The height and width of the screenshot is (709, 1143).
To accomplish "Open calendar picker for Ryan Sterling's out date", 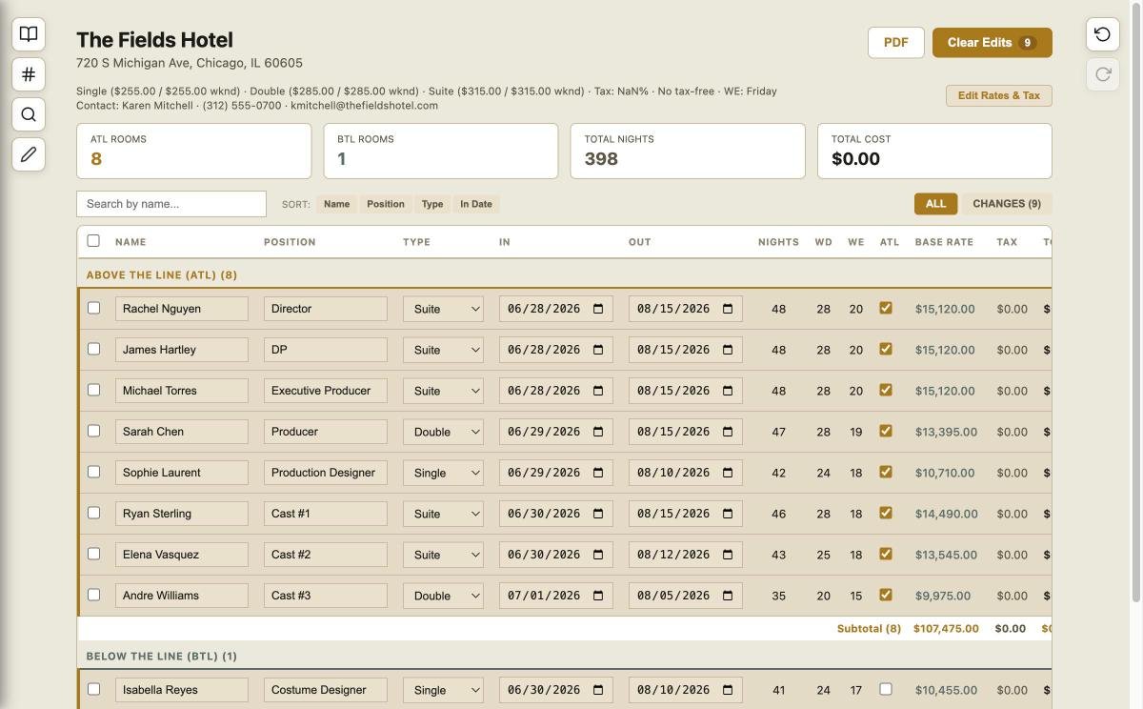I will (x=728, y=514).
